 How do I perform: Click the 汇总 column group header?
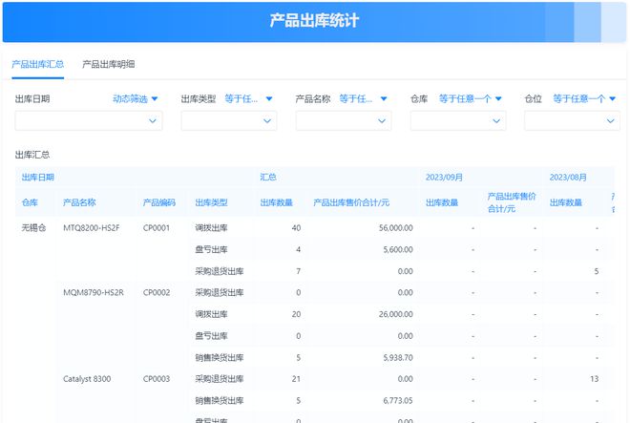point(268,178)
